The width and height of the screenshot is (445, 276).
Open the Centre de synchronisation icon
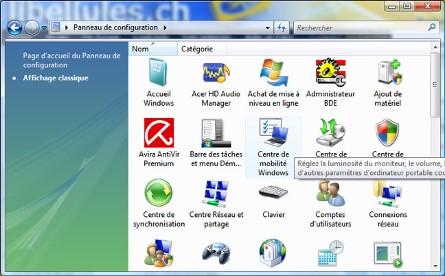(x=159, y=193)
